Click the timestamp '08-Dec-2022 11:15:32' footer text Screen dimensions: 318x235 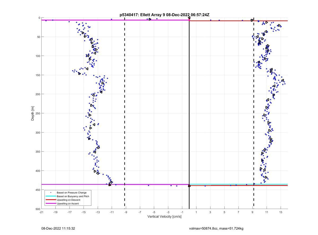coord(58,228)
